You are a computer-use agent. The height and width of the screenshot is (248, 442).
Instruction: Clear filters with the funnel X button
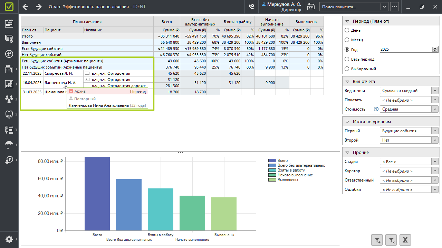(391, 240)
